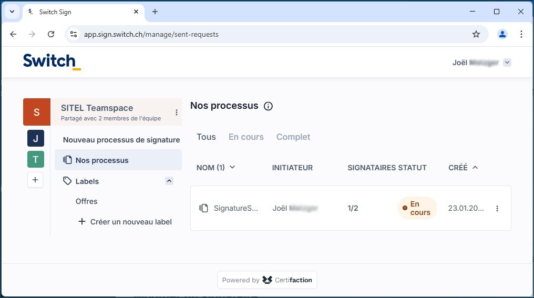
Task: Open the tab search dropdown
Action: [12, 12]
